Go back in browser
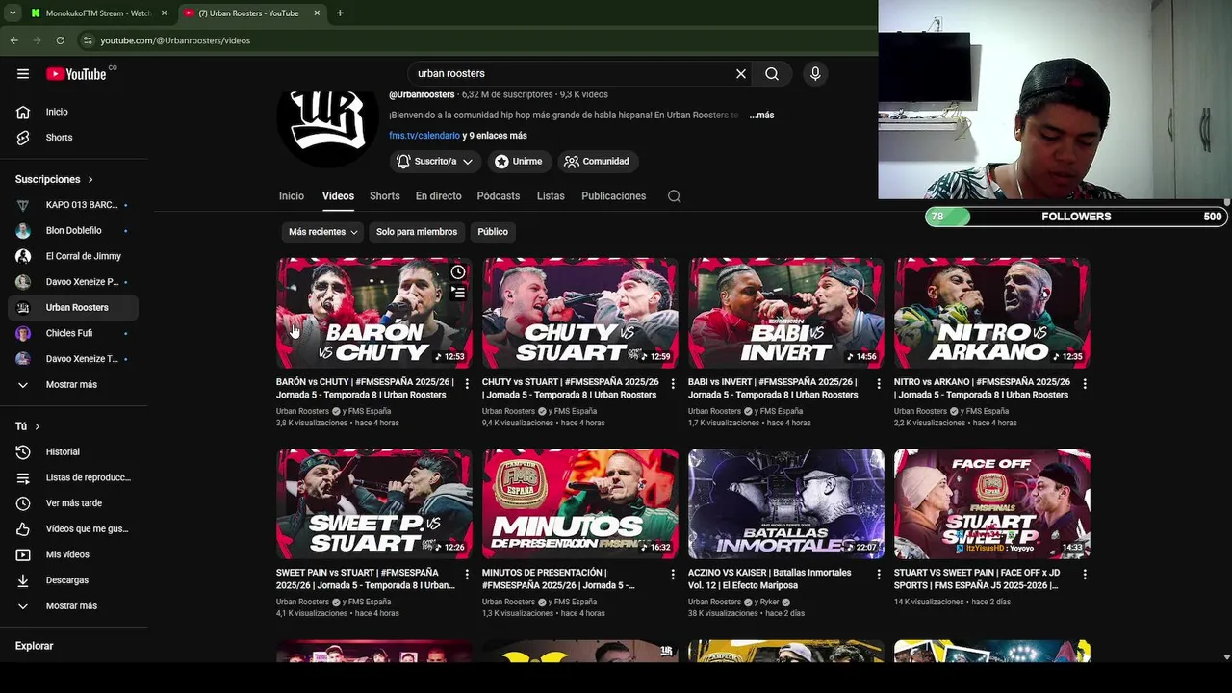 pos(13,40)
